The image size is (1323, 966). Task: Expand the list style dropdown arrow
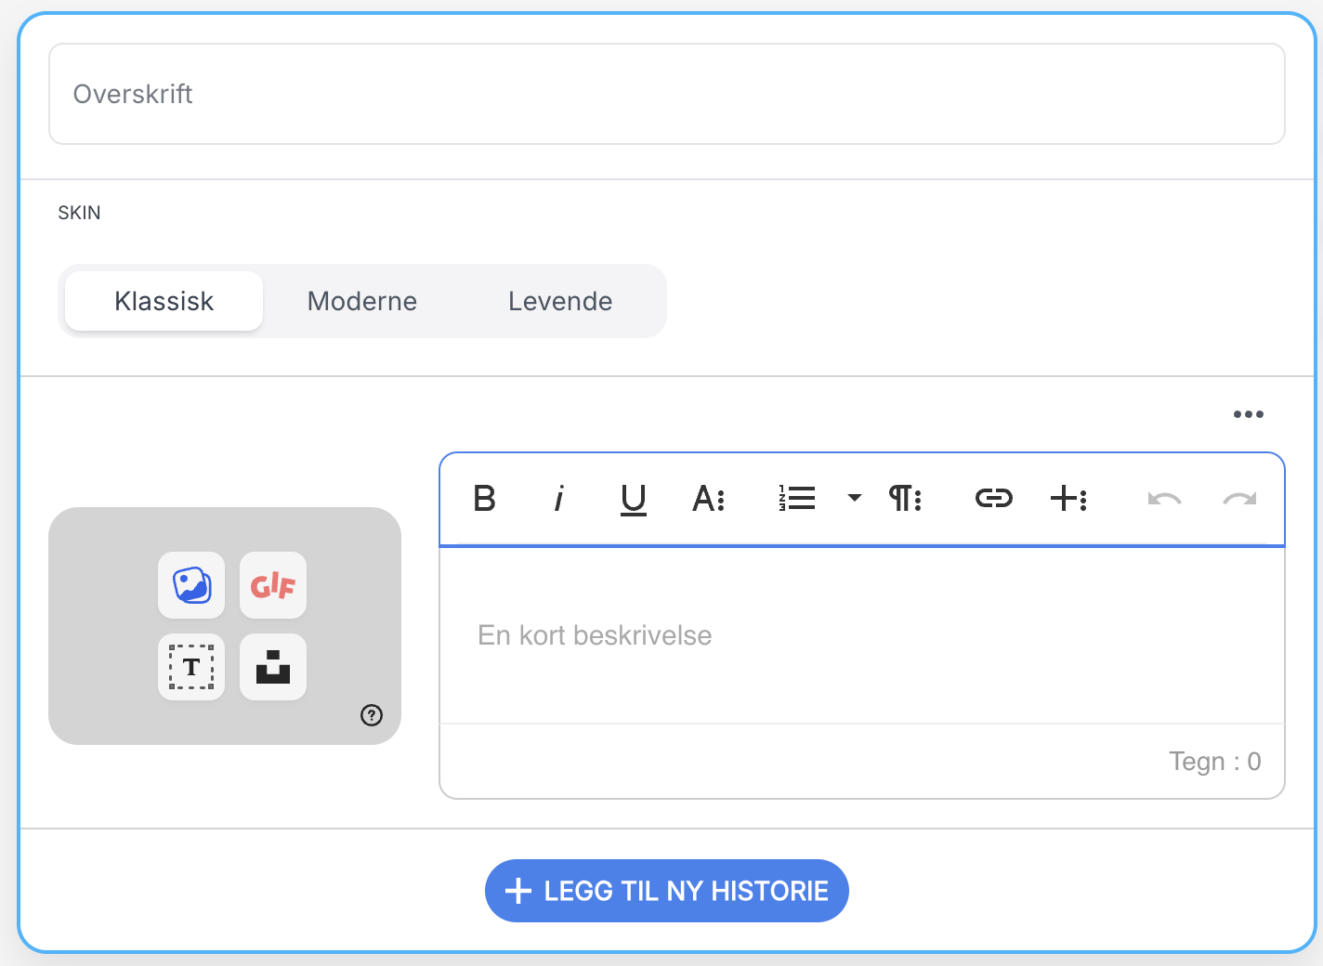point(855,498)
